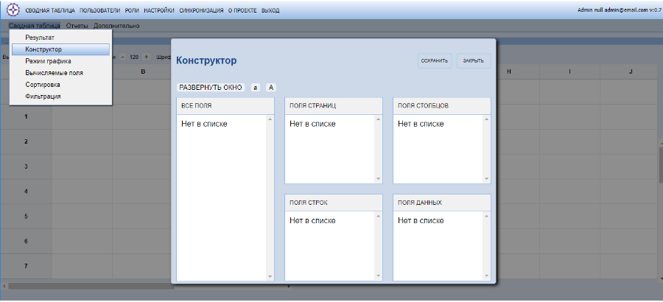Click the plus zoom stepper button
Viewport: 663px width, 302px height.
pos(146,57)
